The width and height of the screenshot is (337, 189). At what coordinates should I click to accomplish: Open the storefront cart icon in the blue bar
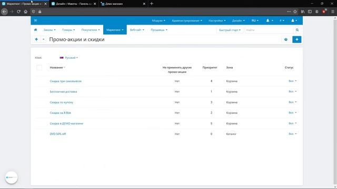point(35,20)
